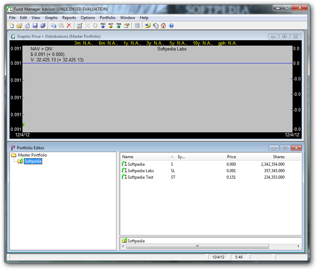Open the Edit menu
The width and height of the screenshot is (317, 270).
click(23, 18)
